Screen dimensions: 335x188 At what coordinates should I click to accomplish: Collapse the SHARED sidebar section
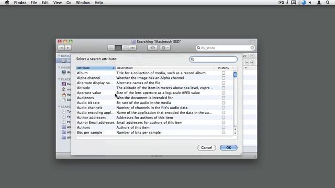(59, 67)
